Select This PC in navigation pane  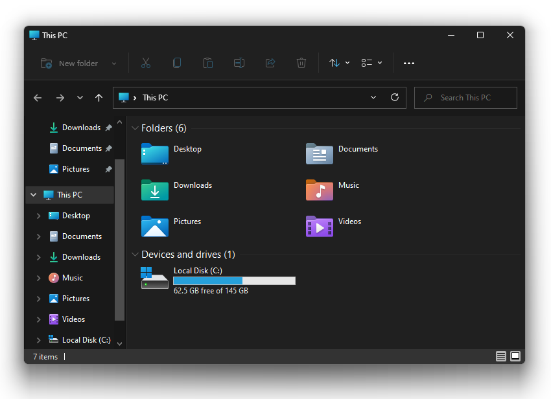pos(70,195)
